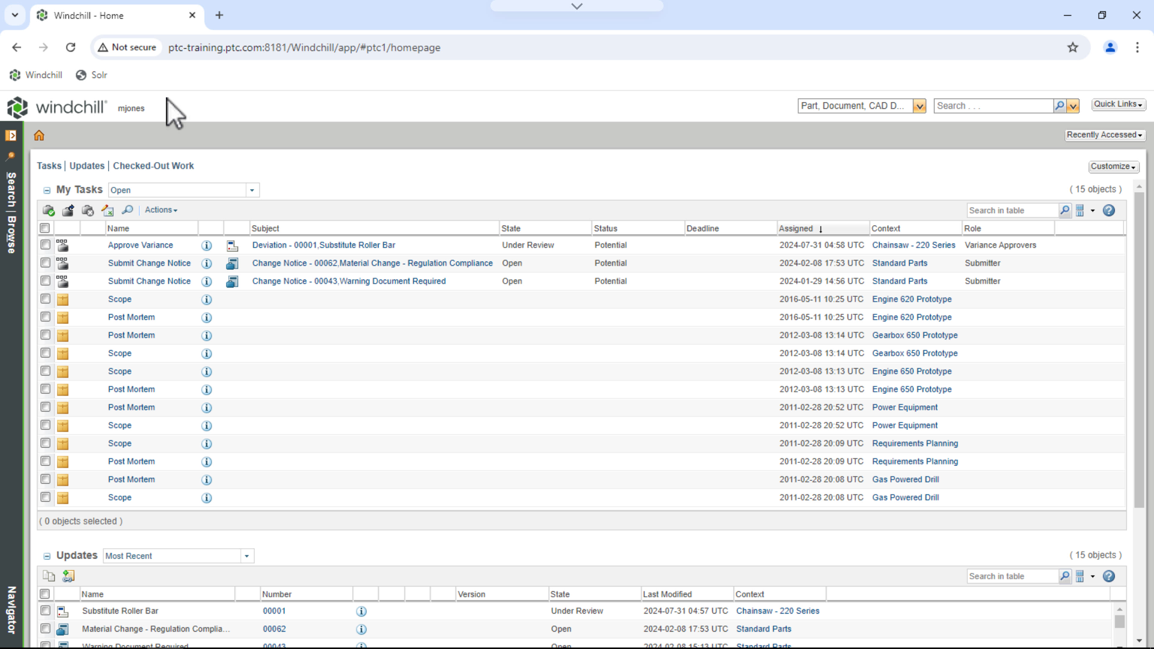Click the briefcase icon with gray X in My Tasks toolbar
This screenshot has height=649, width=1154.
[88, 210]
